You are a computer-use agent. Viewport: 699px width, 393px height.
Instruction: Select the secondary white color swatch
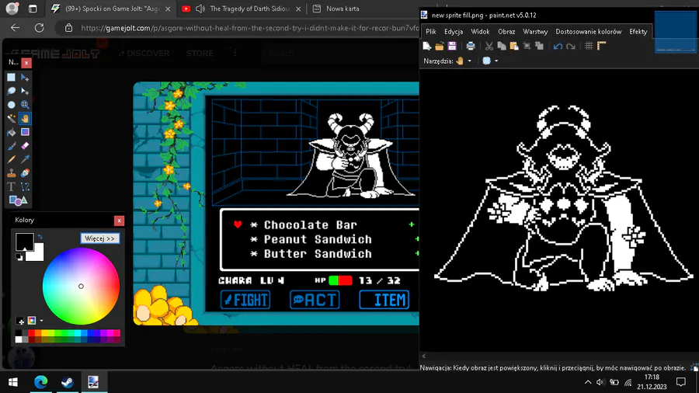(39, 255)
